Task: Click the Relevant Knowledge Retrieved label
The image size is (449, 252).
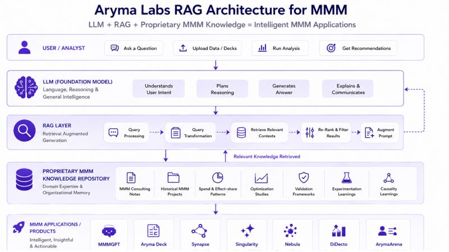Action: [x=267, y=156]
